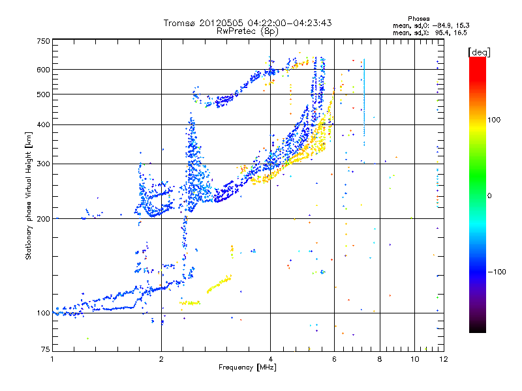Screen dimensions: 522x391
Task: Click the x-axis tick label '2'
Action: [x=161, y=359]
